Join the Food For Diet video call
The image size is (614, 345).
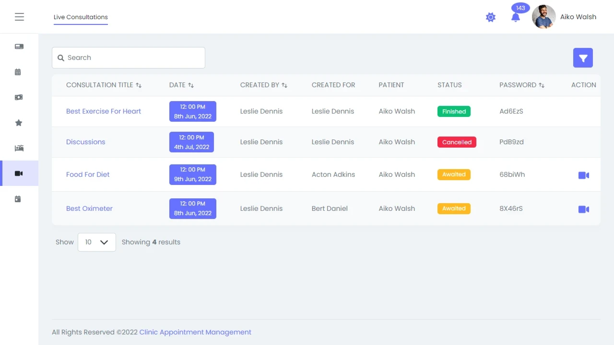(583, 175)
